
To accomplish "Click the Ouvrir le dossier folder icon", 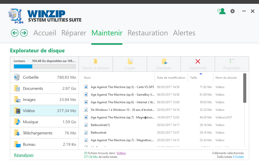I will pos(96,61).
